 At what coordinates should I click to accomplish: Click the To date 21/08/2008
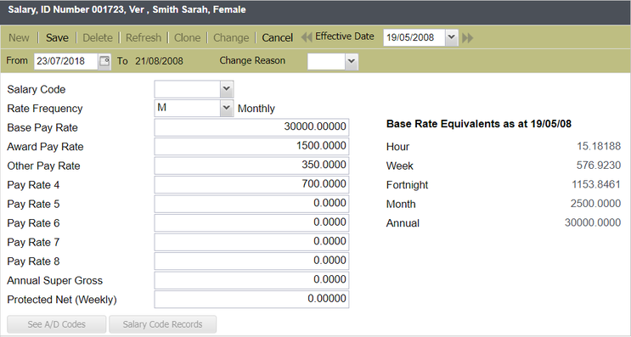coord(159,61)
